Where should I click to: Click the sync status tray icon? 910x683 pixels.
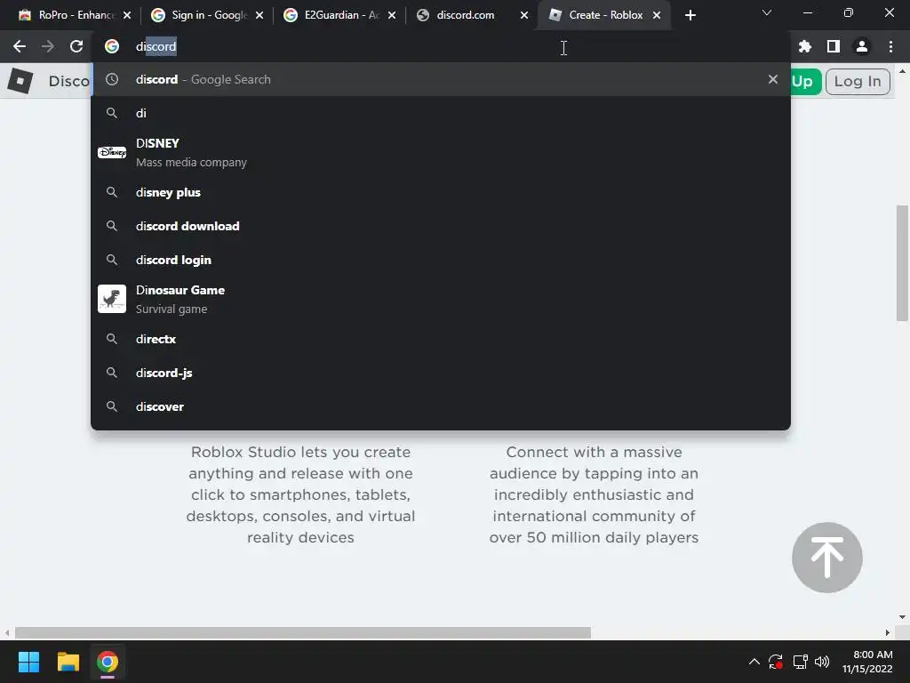click(776, 662)
